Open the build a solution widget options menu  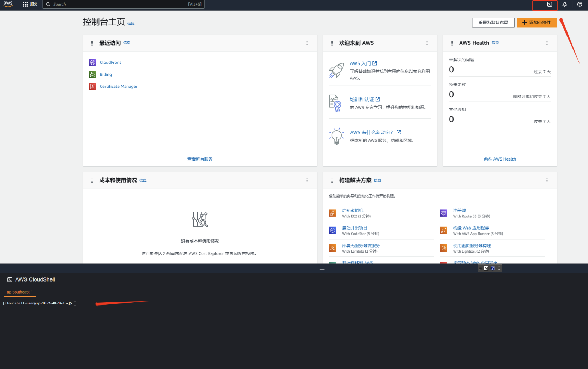coord(547,180)
